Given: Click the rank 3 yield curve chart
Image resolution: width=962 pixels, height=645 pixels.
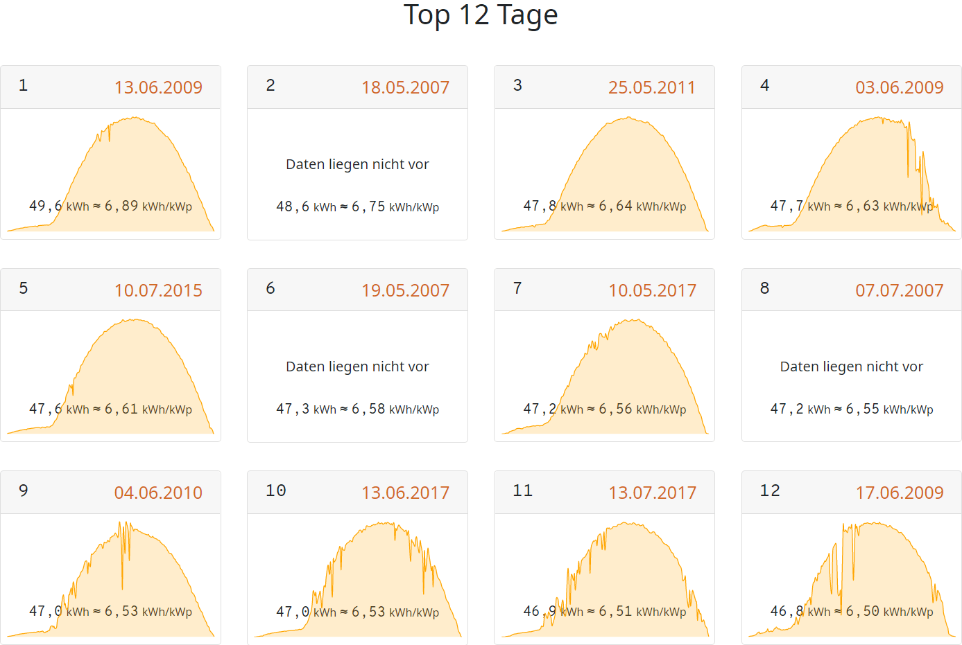Looking at the screenshot, I should click(605, 174).
